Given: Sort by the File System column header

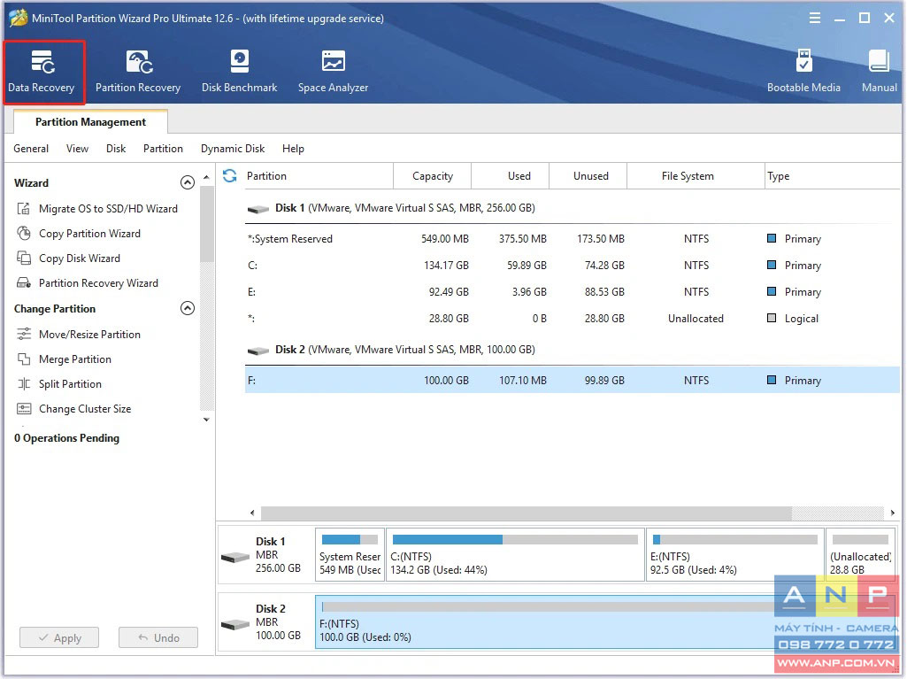Looking at the screenshot, I should (696, 176).
